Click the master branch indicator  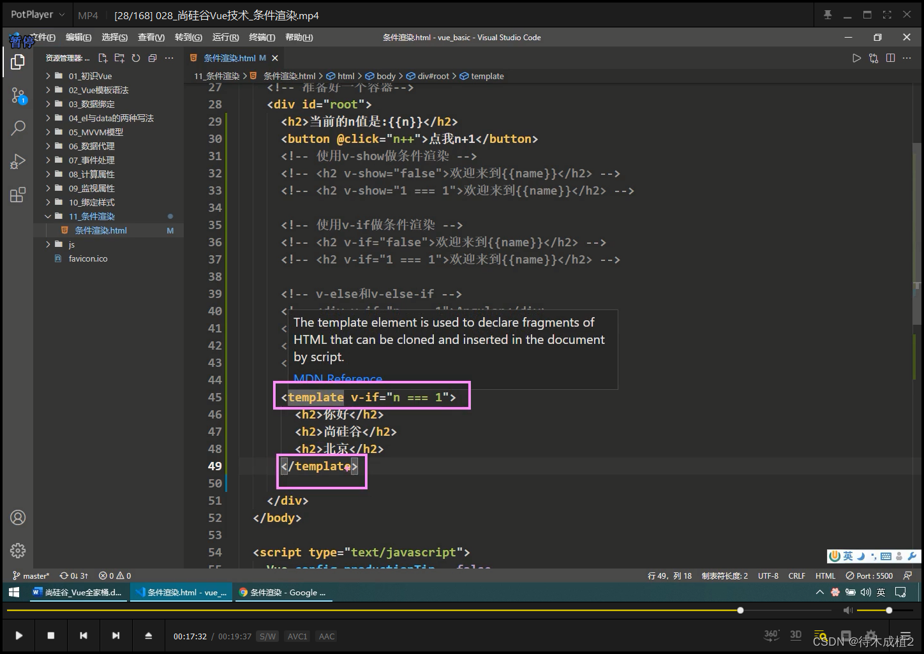coord(31,576)
